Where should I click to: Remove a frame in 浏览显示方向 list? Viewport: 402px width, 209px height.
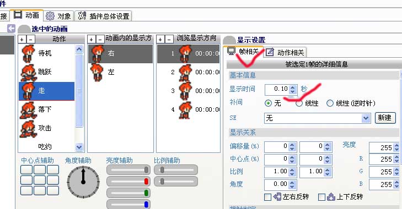coord(169,40)
